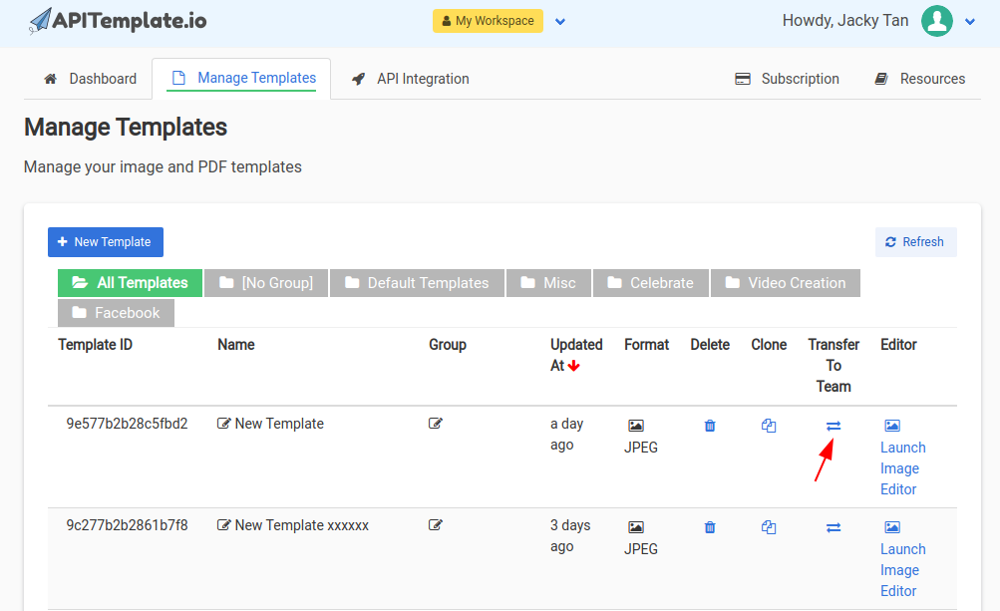
Task: Launch Image Editor for first template
Action: point(902,467)
